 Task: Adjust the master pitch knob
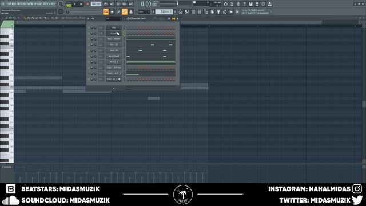[x=61, y=11]
